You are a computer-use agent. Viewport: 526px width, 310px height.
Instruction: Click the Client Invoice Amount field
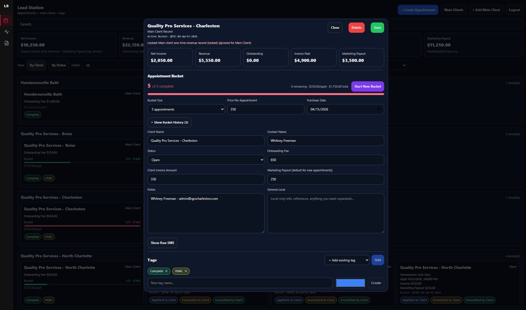click(206, 179)
